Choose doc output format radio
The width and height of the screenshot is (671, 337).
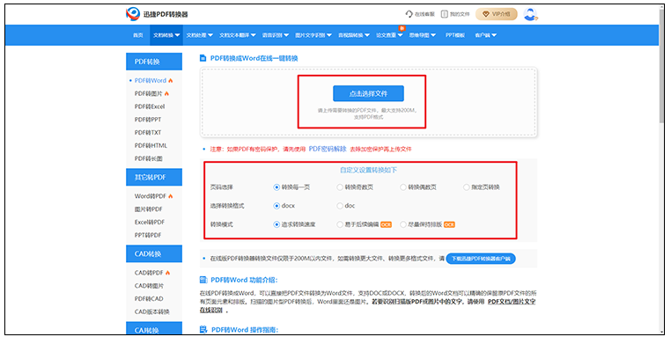point(340,206)
